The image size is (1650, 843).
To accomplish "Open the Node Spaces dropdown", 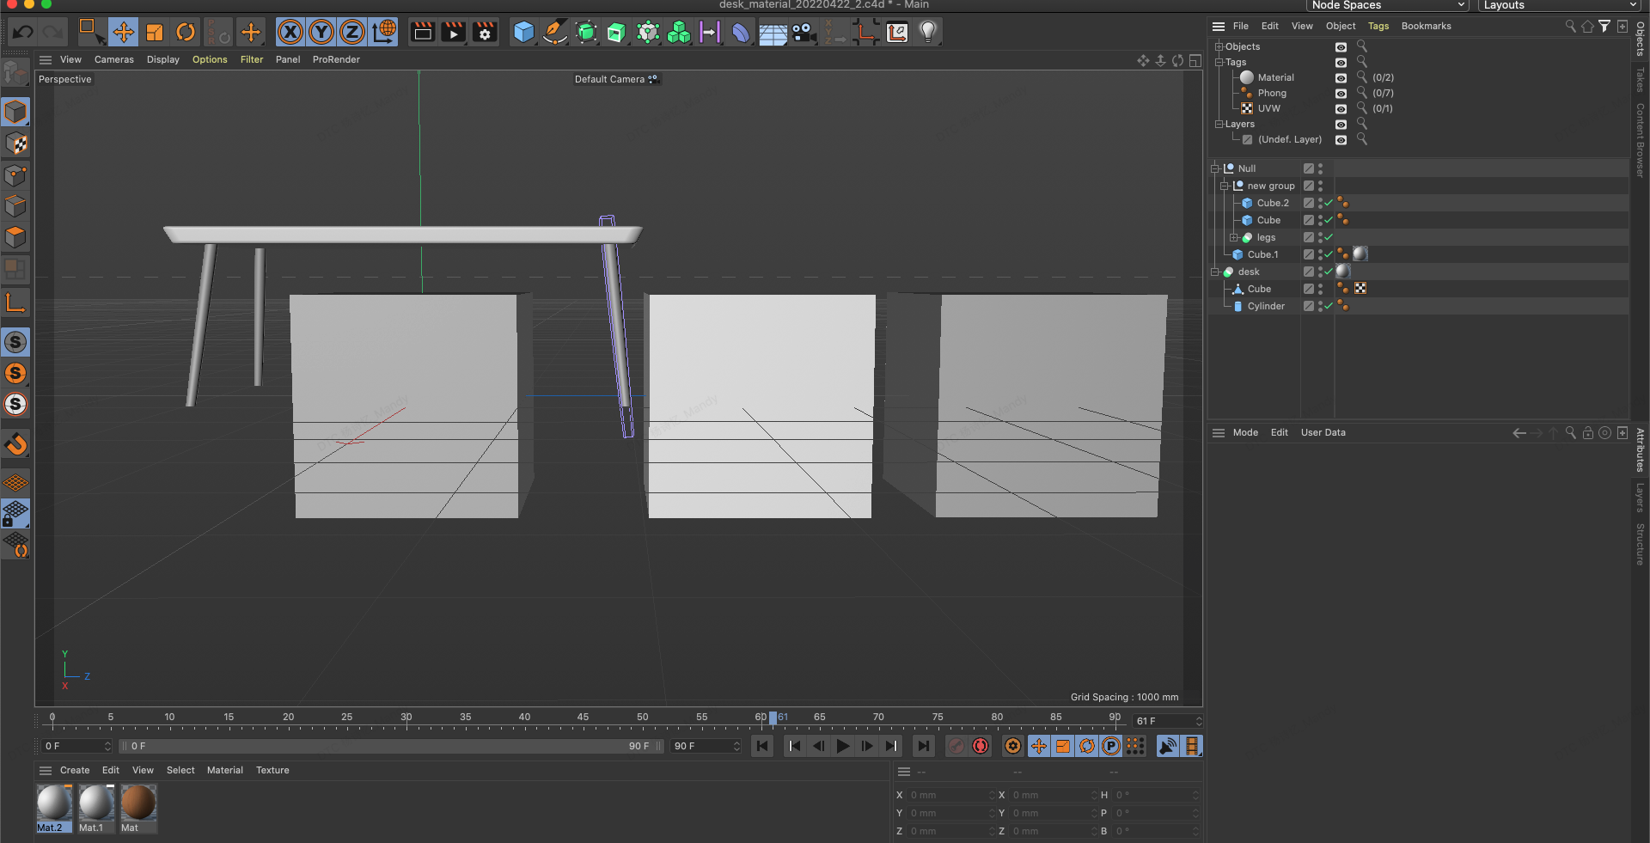I will 1387,5.
